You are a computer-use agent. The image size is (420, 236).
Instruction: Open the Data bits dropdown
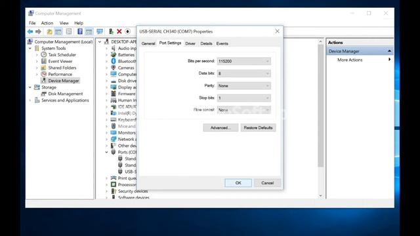click(x=243, y=73)
